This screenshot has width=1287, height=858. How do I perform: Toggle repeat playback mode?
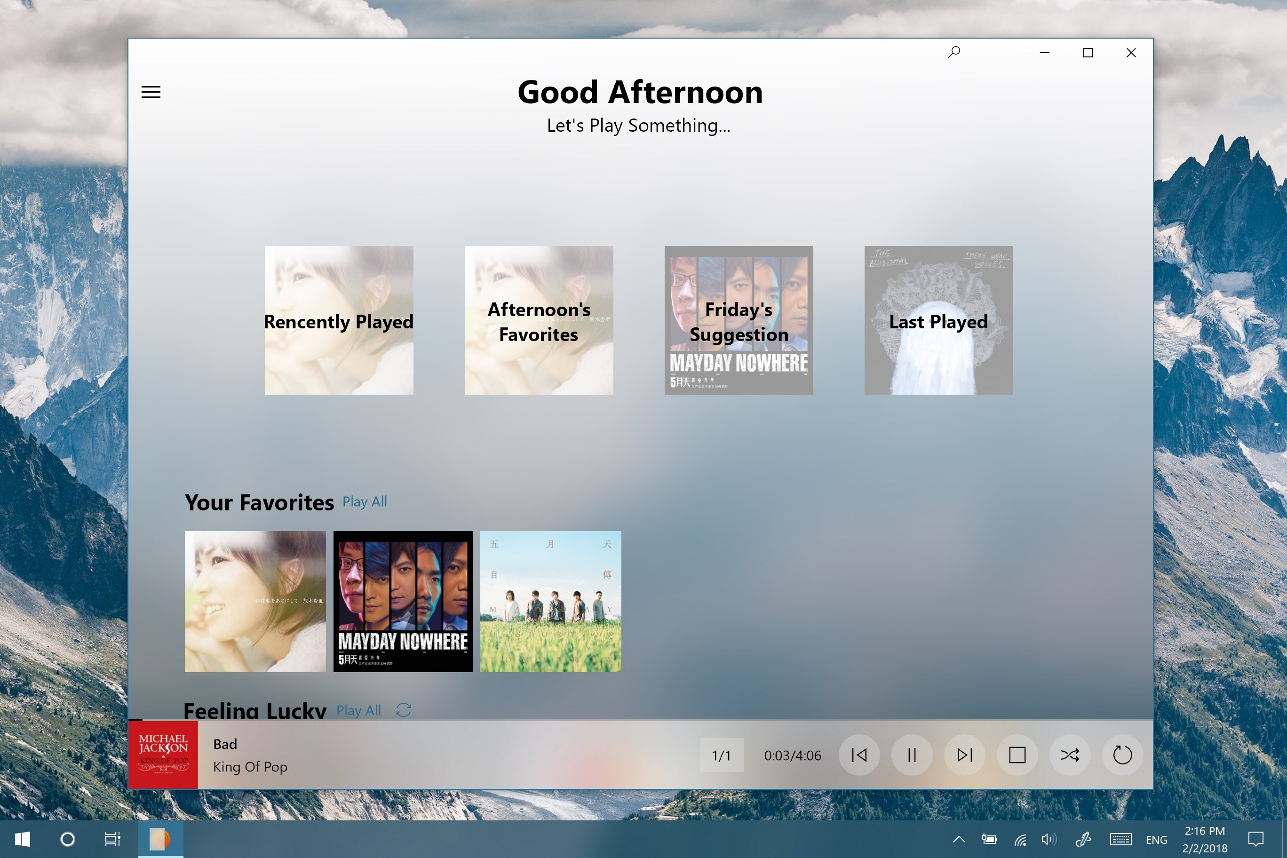tap(1122, 755)
